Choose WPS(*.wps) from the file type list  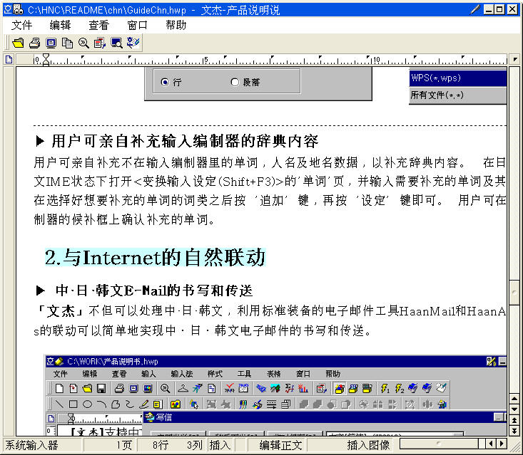pos(457,78)
